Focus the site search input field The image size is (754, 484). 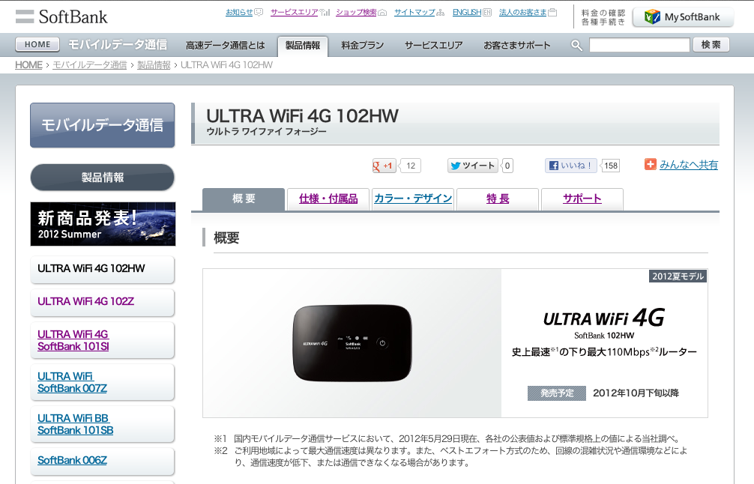pos(639,45)
